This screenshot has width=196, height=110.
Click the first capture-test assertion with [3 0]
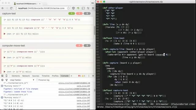(42, 20)
